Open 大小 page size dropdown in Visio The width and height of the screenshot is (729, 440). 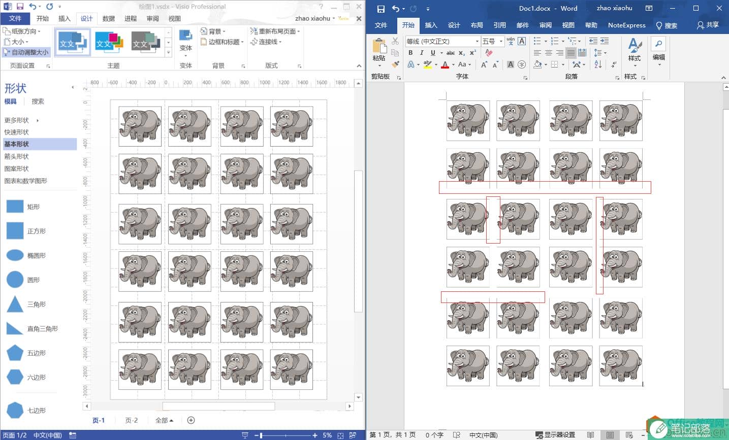(16, 42)
